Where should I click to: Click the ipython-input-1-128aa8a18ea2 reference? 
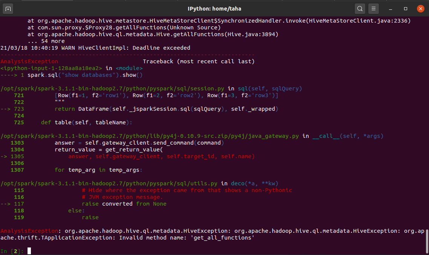coord(51,68)
